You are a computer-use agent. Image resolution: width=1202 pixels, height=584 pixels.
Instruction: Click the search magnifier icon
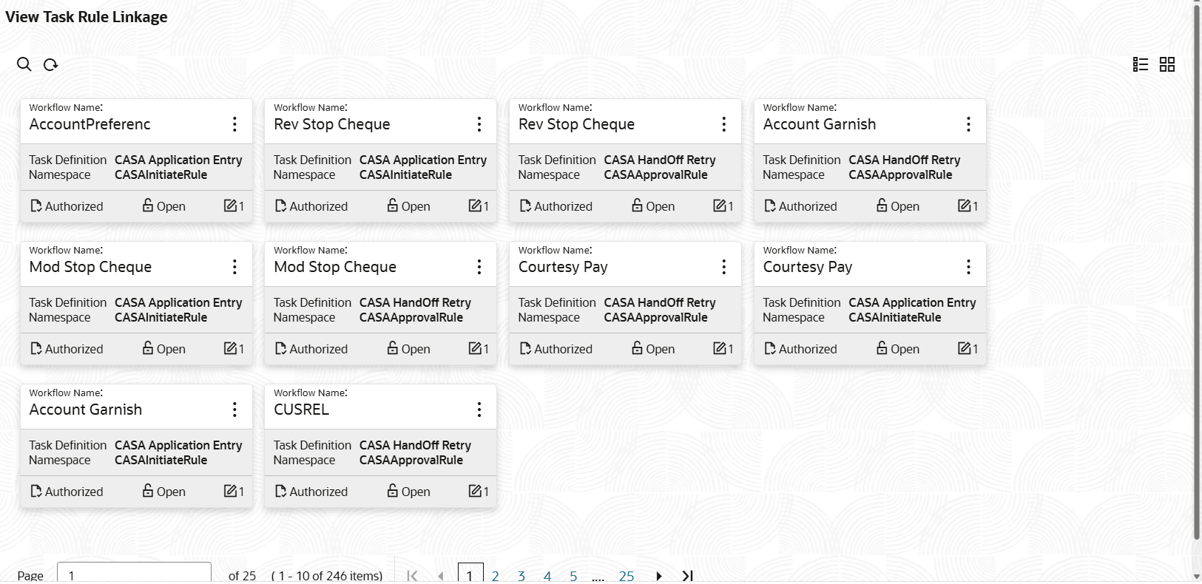[x=24, y=64]
